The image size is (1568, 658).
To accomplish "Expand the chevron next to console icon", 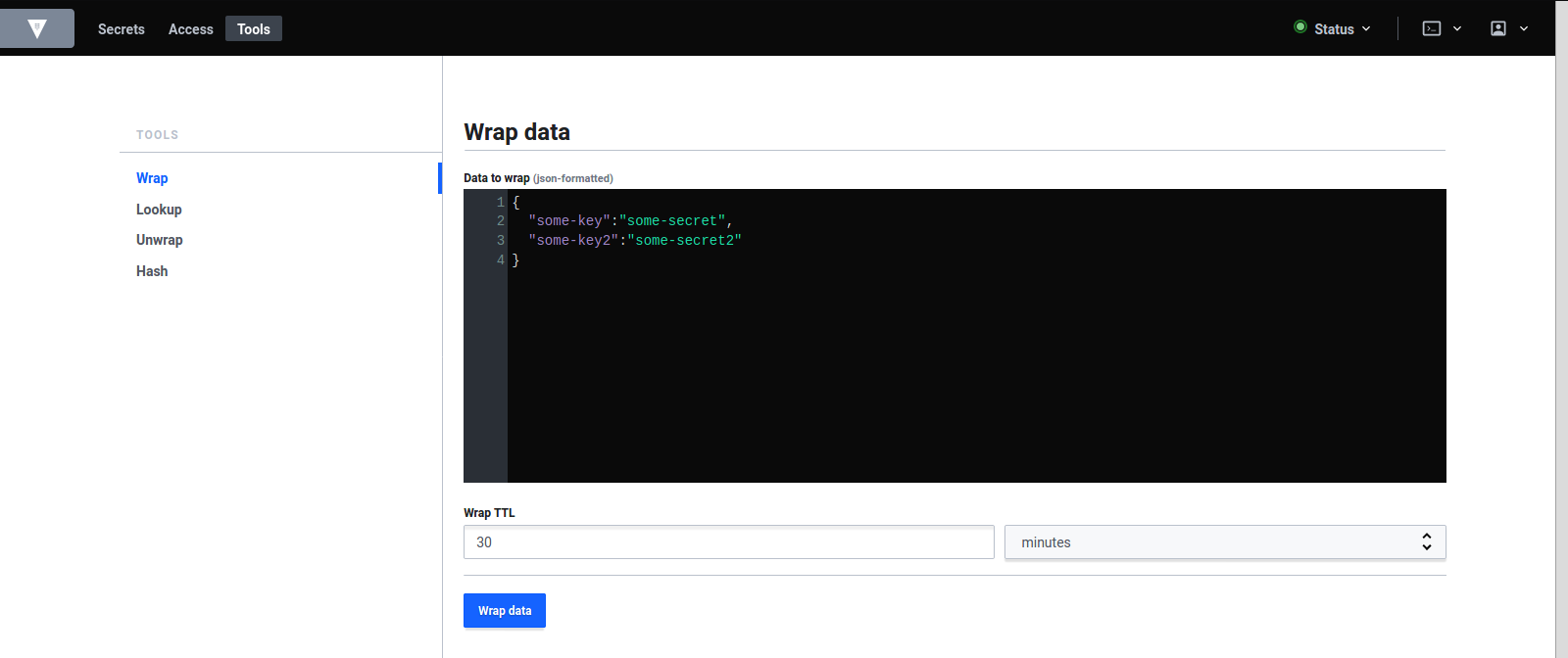I will pos(1457,28).
